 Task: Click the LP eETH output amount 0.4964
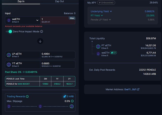coord(46,54)
